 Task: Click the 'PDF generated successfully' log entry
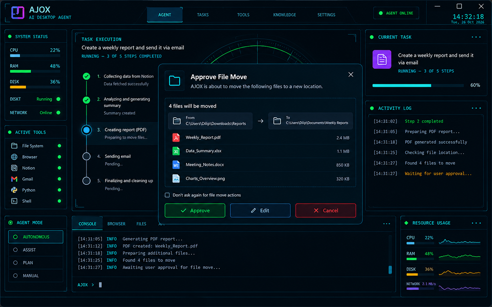pos(436,142)
